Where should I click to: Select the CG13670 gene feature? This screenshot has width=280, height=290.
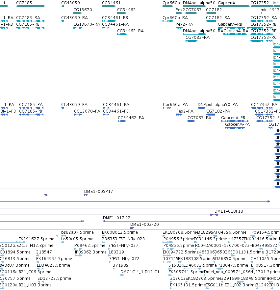78,13
